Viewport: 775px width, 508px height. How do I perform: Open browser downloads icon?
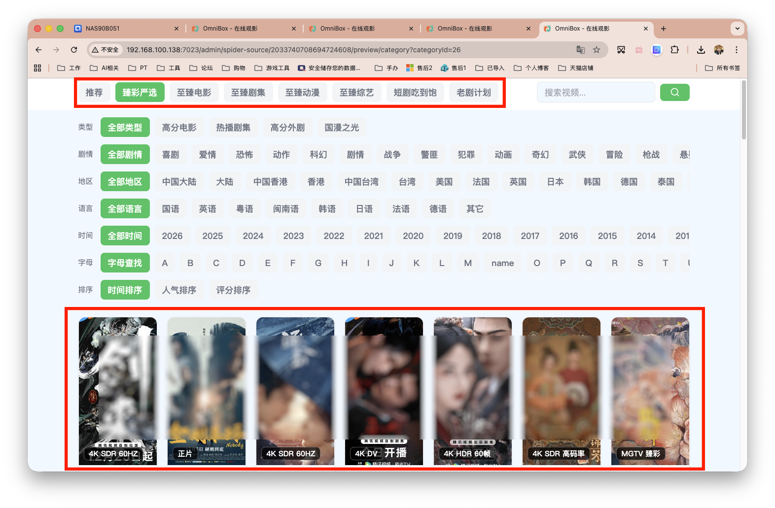click(x=701, y=50)
